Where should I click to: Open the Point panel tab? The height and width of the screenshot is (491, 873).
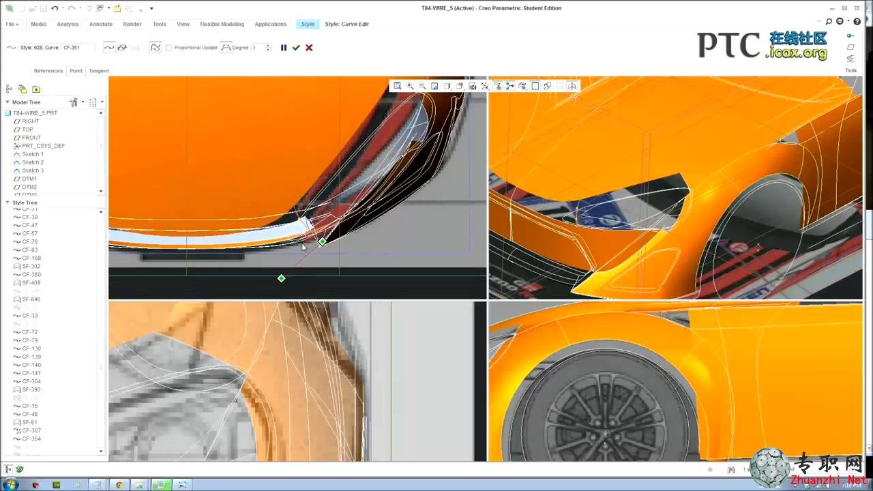76,71
